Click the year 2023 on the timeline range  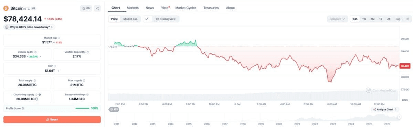pos(333,124)
